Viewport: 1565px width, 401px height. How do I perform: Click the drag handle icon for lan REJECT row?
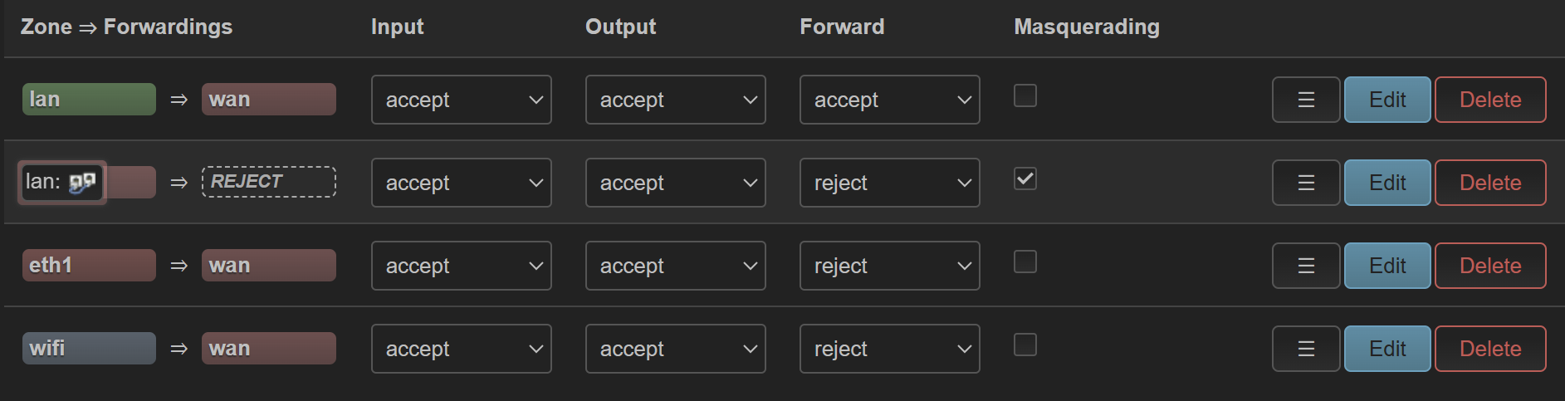pos(1306,183)
